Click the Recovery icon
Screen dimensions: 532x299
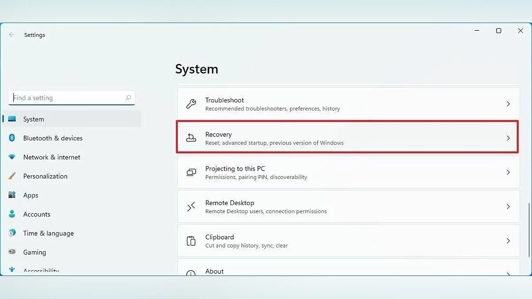191,138
